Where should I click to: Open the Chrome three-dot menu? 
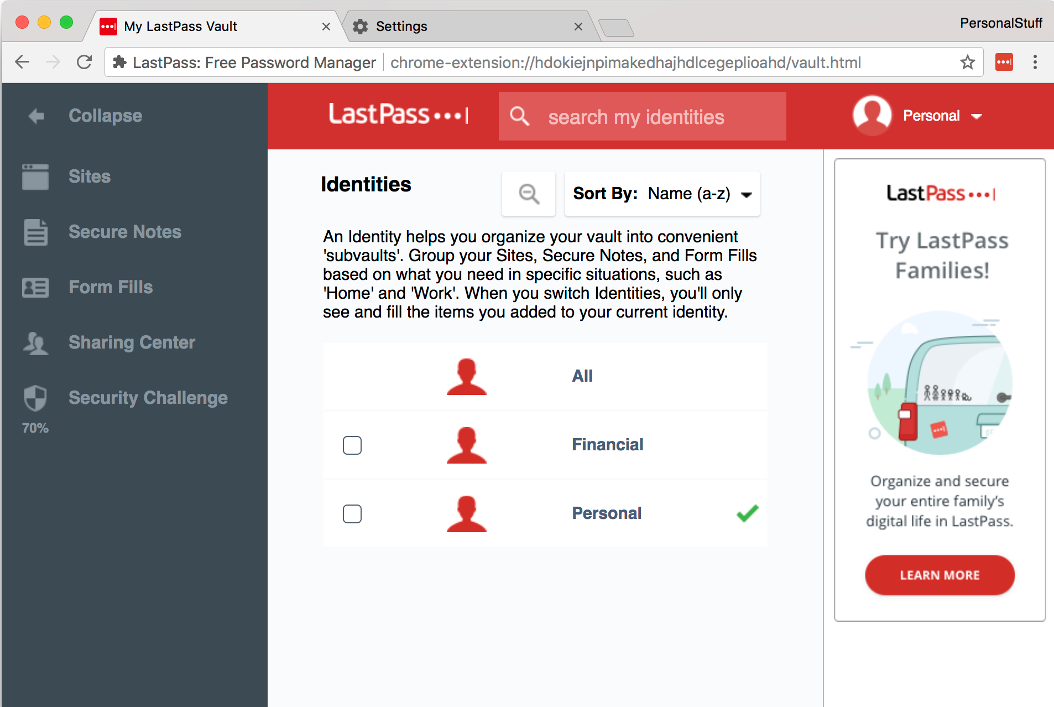[1035, 62]
